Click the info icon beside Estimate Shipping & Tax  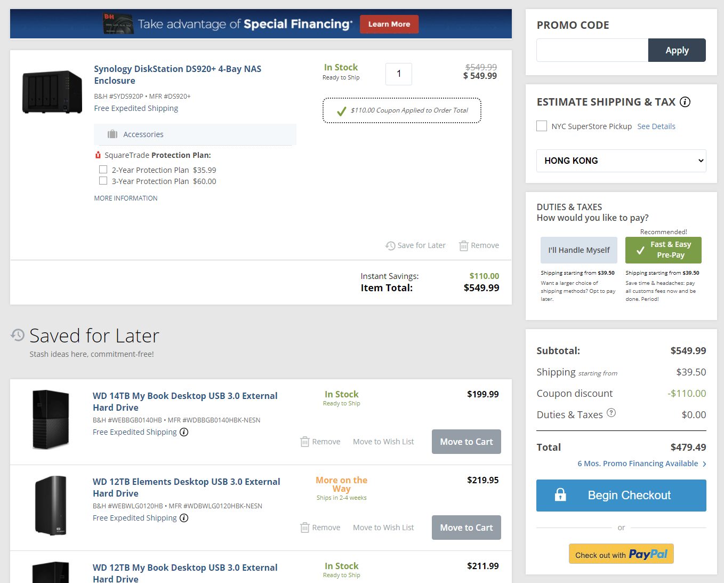[685, 102]
